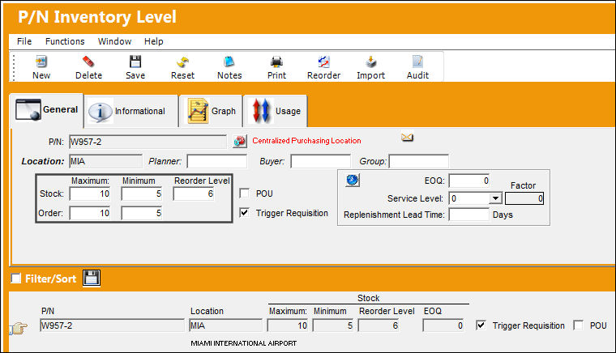Click the MIAMI INTERNATIONAL AIRPORT text
Image resolution: width=616 pixels, height=353 pixels.
point(244,343)
